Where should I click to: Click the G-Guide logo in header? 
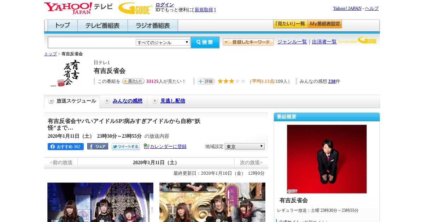[135, 8]
